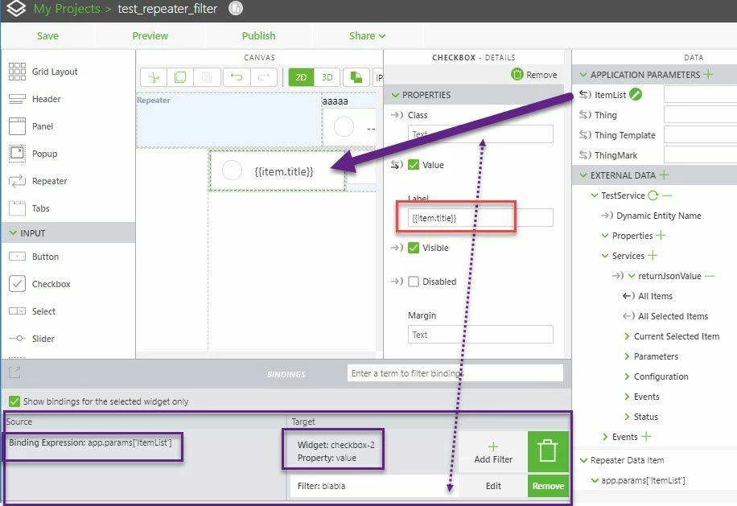Click the Select widget icon
The width and height of the screenshot is (737, 506).
point(18,311)
